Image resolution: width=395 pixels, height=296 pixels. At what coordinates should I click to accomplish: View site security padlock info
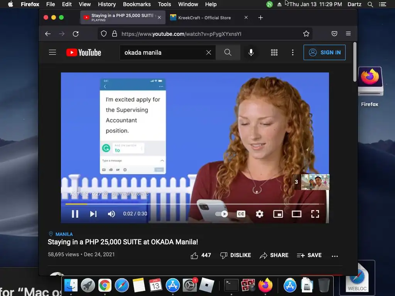click(x=114, y=34)
